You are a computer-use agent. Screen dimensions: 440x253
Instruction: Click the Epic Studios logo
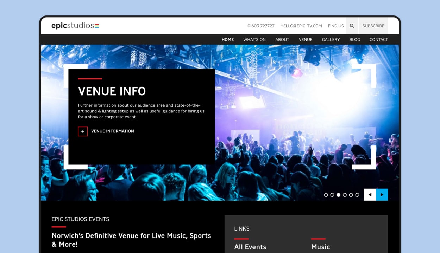point(75,26)
